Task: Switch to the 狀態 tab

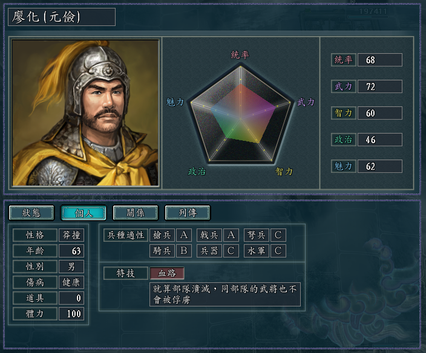Action: coord(31,213)
